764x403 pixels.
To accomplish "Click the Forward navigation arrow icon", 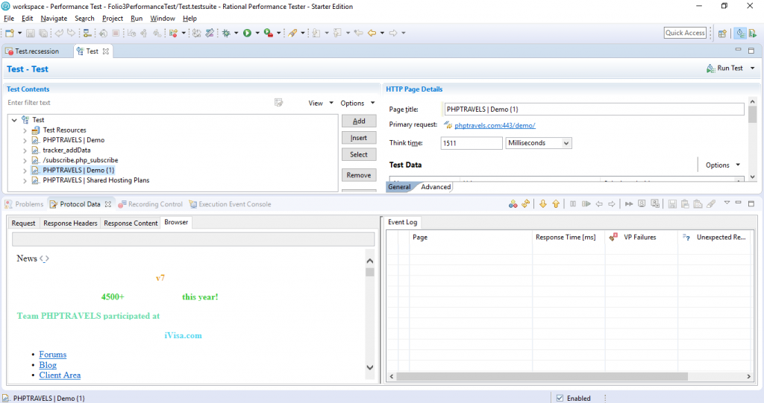I will [x=393, y=33].
